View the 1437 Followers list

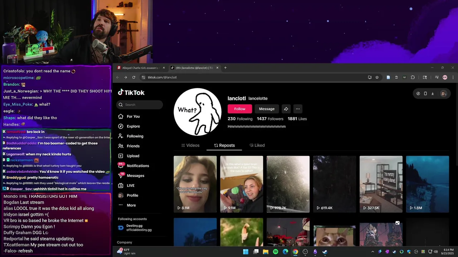[270, 119]
